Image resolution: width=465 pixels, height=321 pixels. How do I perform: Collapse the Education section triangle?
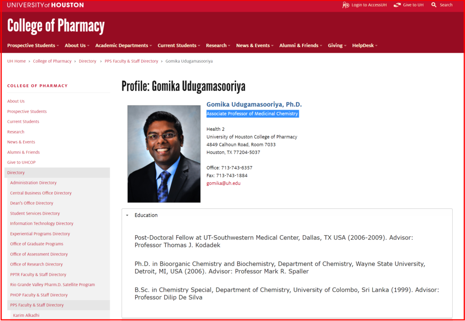coord(127,215)
